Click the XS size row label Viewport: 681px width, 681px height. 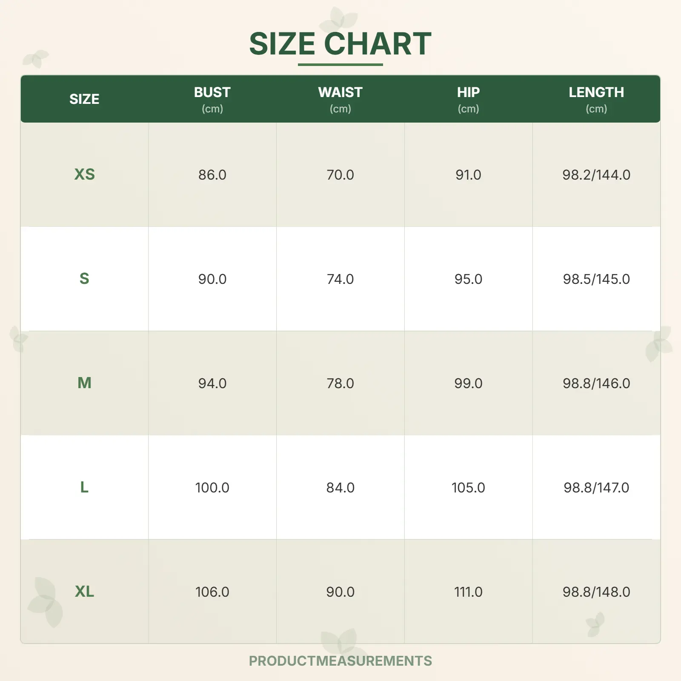(x=84, y=175)
